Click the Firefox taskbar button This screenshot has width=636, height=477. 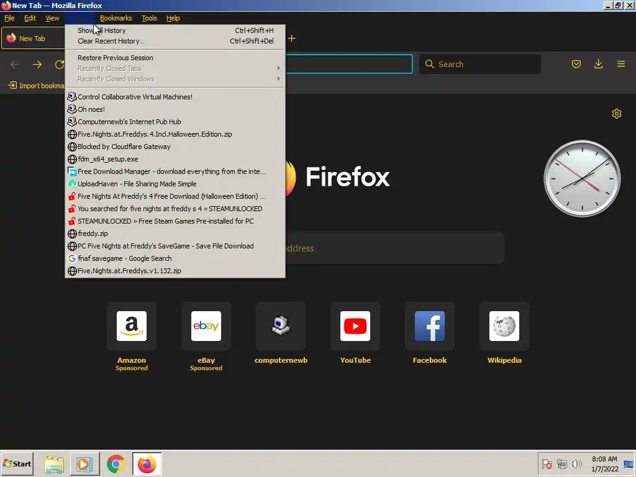click(x=147, y=464)
